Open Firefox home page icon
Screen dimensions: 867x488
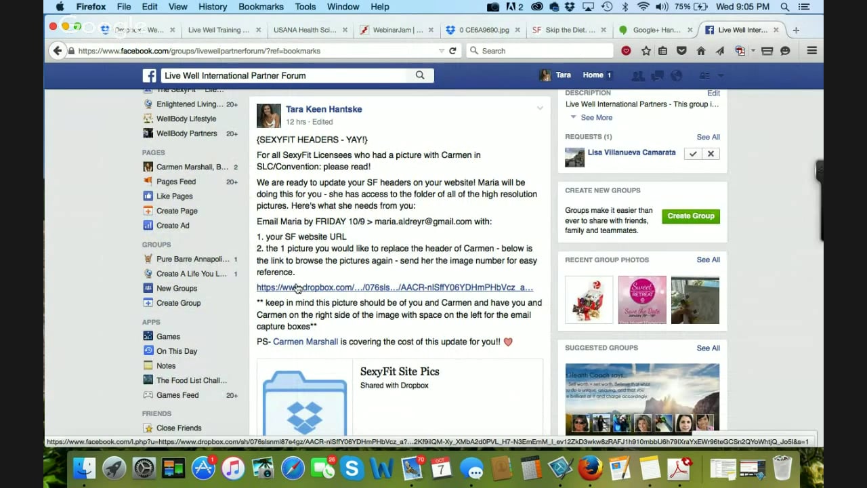coord(701,51)
